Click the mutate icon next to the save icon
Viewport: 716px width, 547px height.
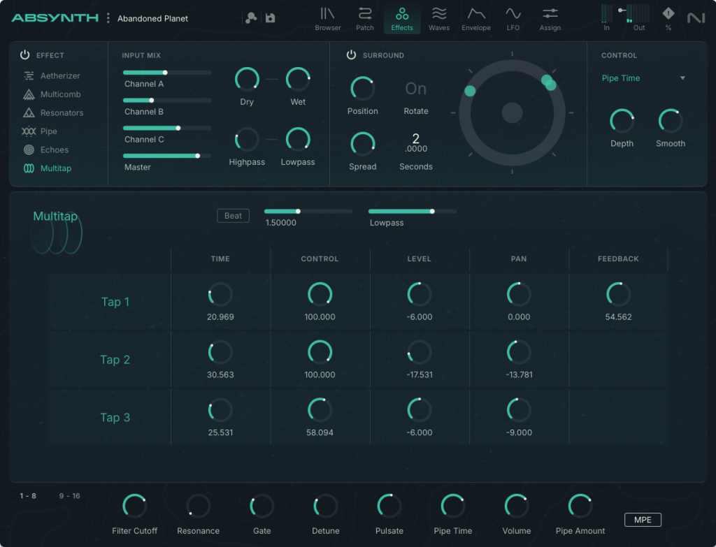(x=251, y=18)
